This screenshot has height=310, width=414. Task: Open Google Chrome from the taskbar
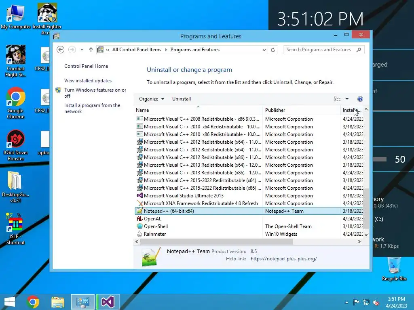pos(33,302)
